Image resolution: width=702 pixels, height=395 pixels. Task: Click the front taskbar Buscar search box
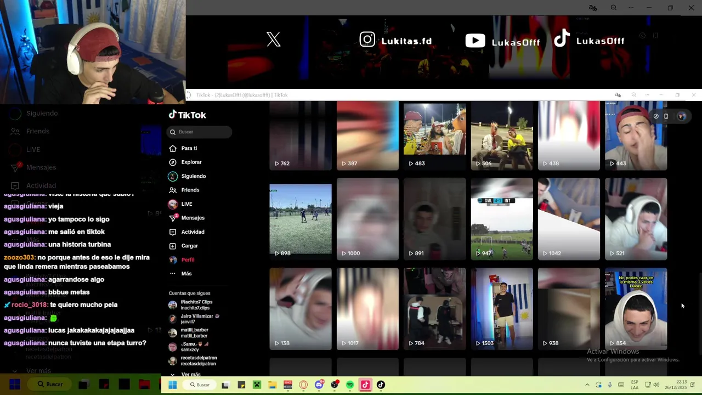200,385
